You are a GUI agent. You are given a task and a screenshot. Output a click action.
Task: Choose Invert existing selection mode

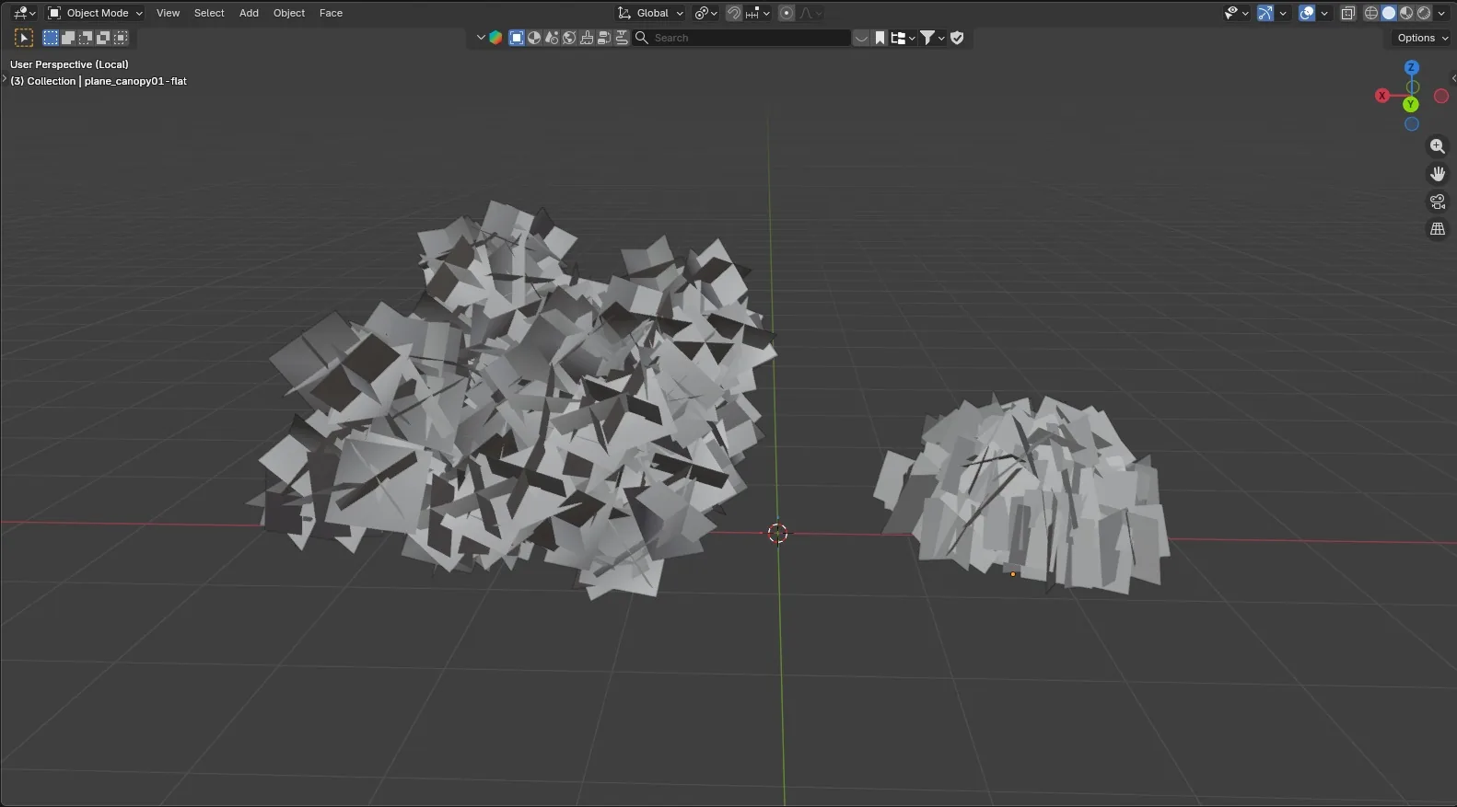tap(103, 38)
